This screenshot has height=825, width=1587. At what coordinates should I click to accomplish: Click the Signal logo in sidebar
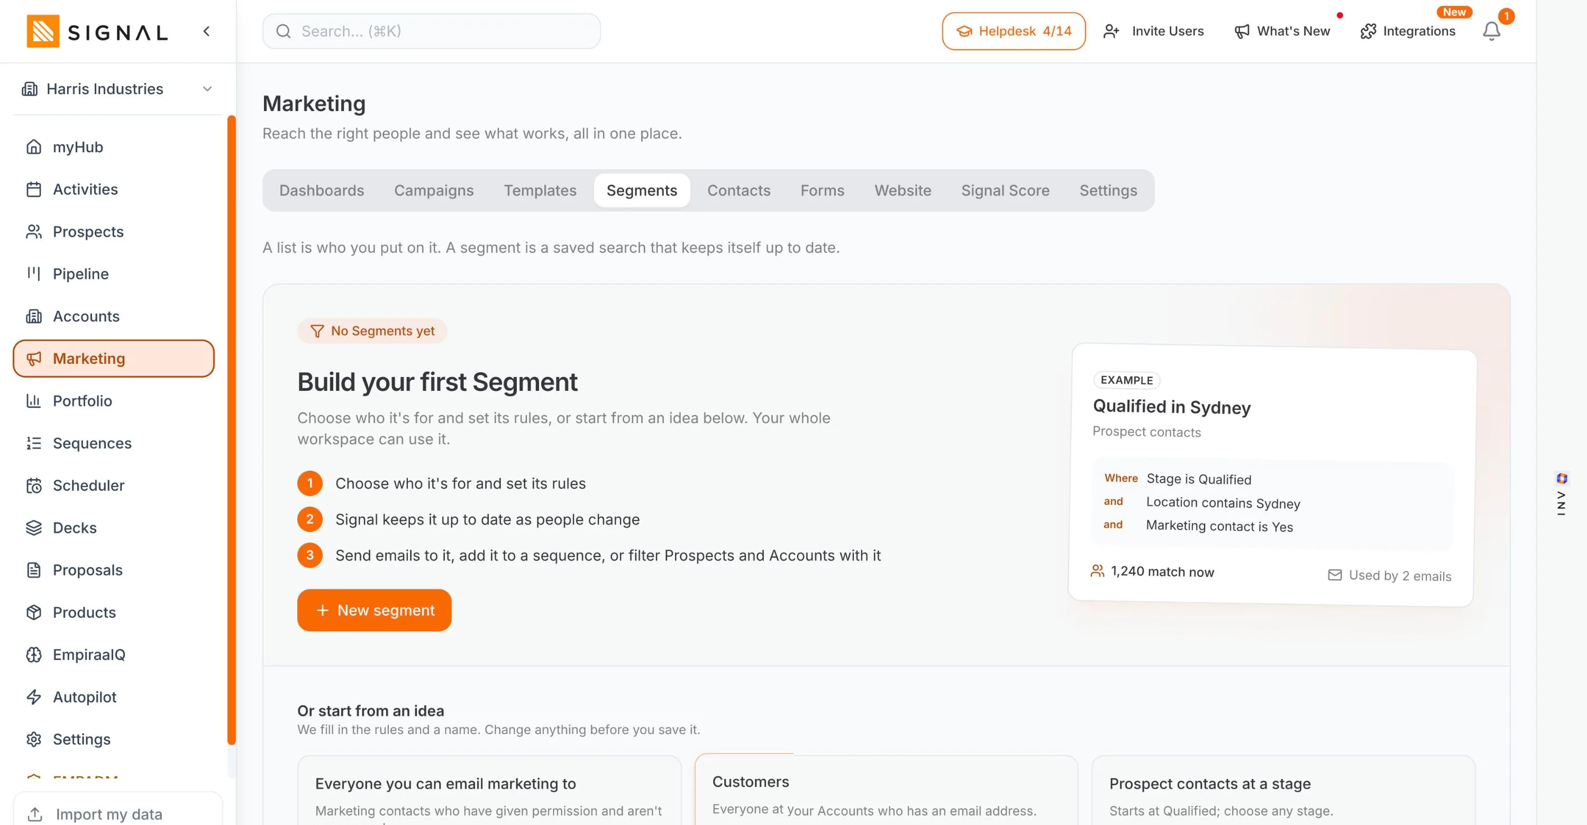click(97, 31)
